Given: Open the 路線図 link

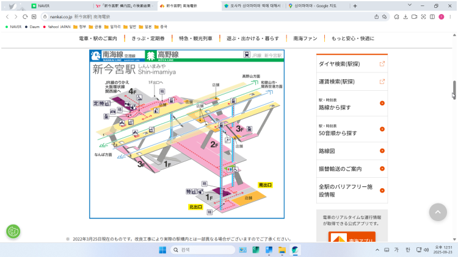Looking at the screenshot, I should click(352, 151).
